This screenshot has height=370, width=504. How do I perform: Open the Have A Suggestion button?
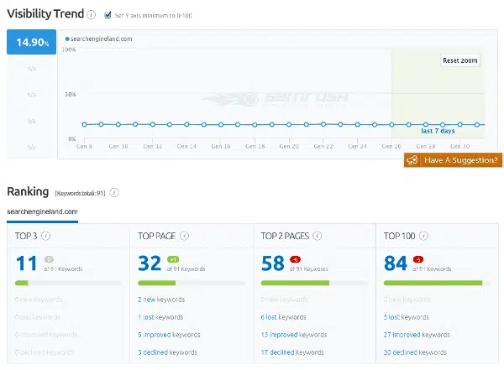click(453, 160)
